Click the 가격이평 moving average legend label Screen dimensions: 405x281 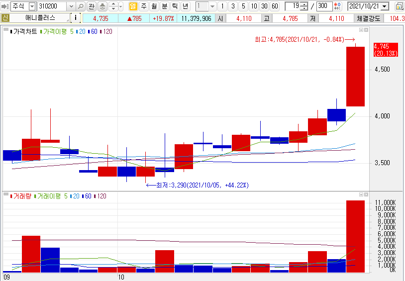pos(55,31)
